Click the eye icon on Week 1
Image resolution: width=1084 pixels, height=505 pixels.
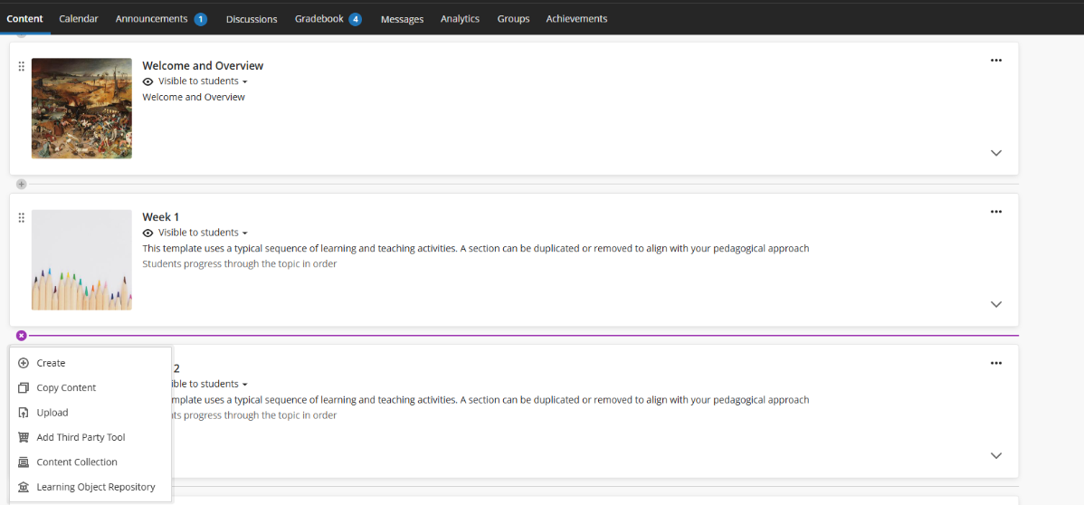coord(148,233)
